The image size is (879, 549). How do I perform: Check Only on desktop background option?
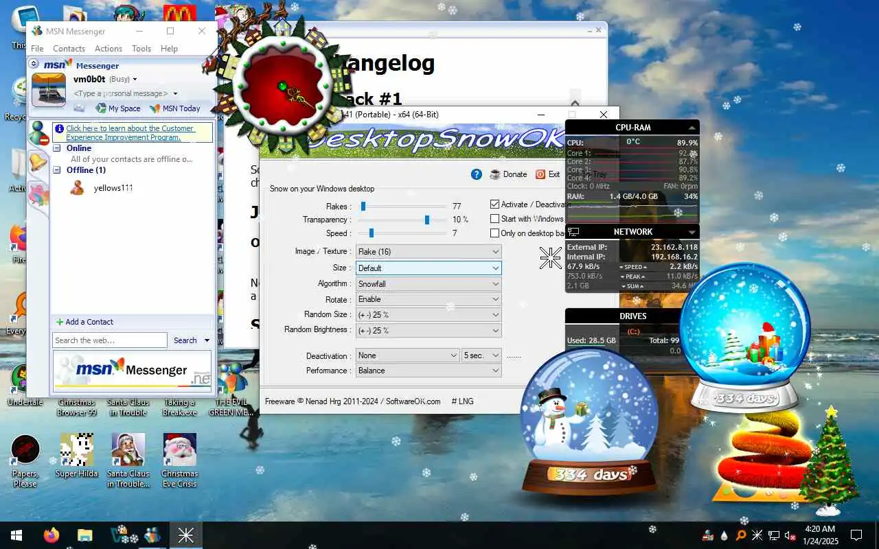(494, 233)
